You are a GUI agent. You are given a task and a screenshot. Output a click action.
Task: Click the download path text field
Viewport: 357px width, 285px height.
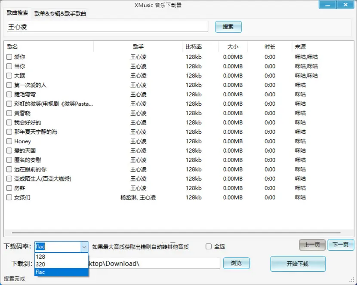click(154, 264)
